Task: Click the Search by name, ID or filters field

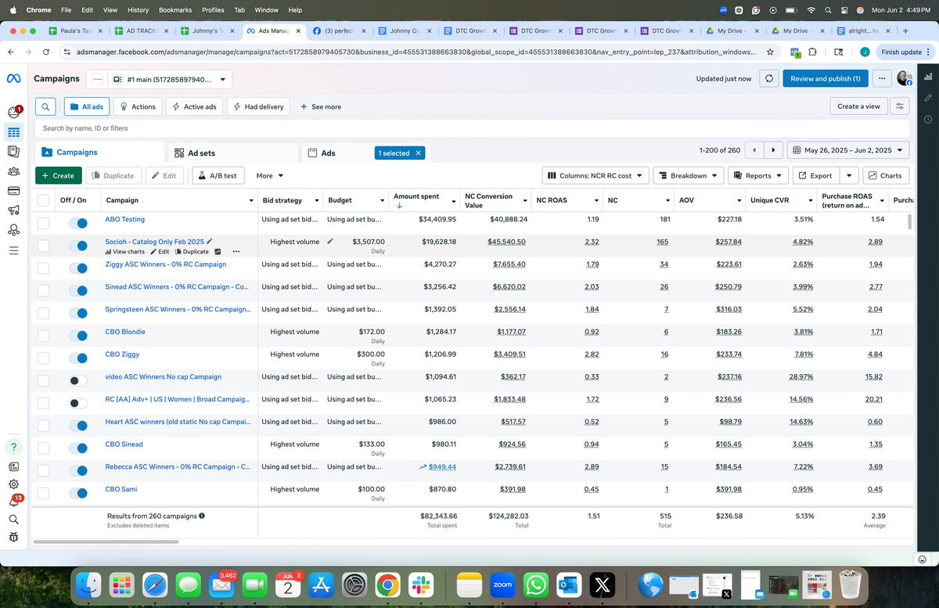Action: coord(472,128)
